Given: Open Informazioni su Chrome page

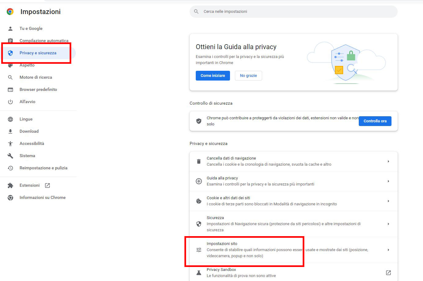Looking at the screenshot, I should (x=43, y=197).
